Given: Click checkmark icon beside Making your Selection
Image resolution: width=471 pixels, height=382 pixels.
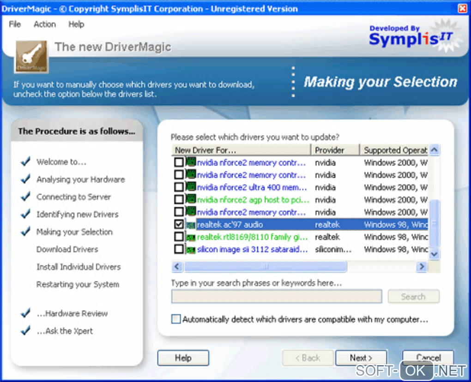Looking at the screenshot, I should point(25,231).
